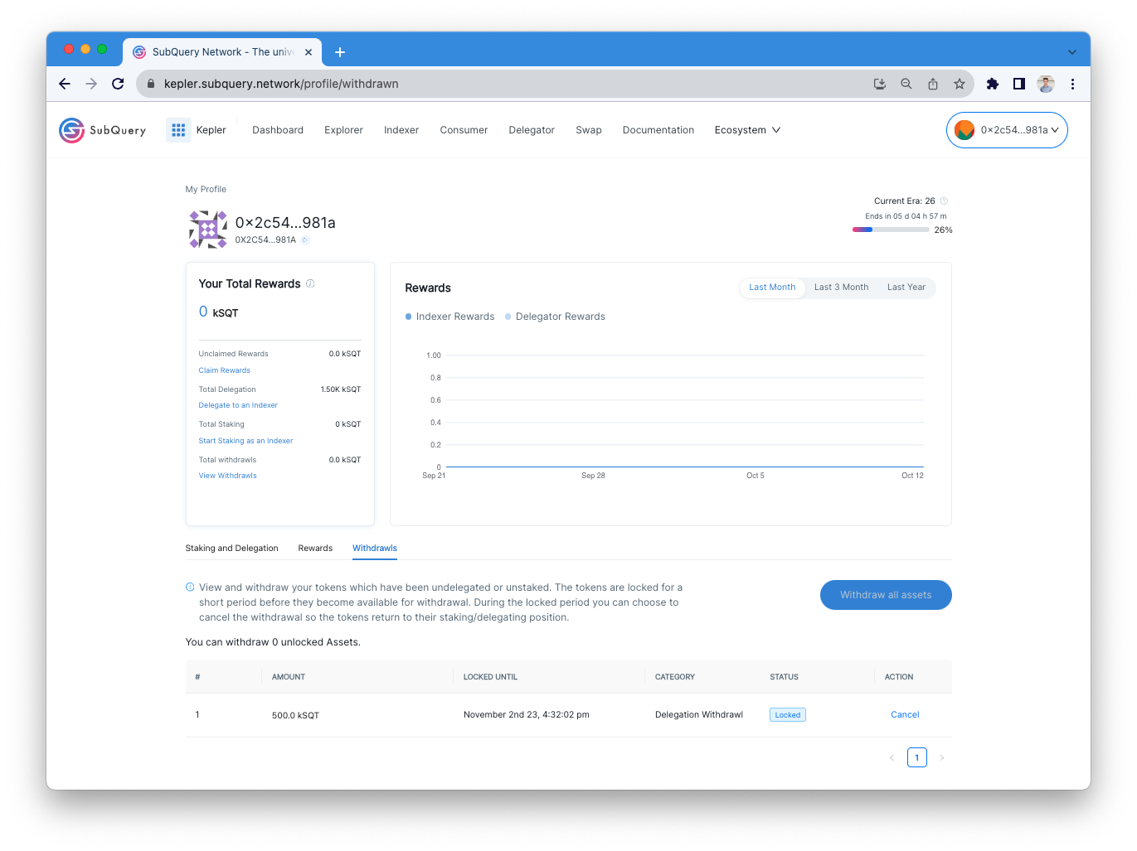Click the View Withdrawls link
The height and width of the screenshot is (851, 1137).
(x=227, y=476)
